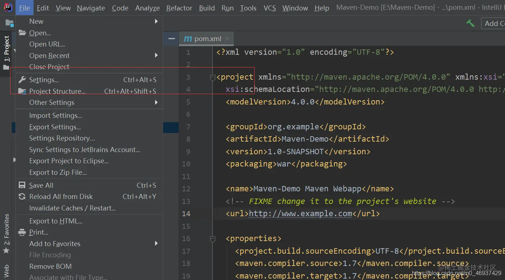Screen dimensions: 505x280
Task: Click the printer icon next to Print
Action: [x=22, y=232]
